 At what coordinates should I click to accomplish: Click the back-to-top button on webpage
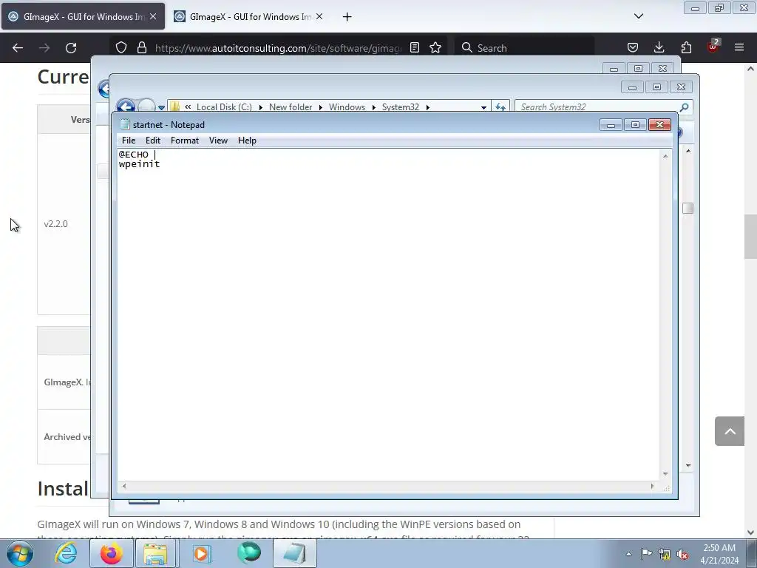730,431
